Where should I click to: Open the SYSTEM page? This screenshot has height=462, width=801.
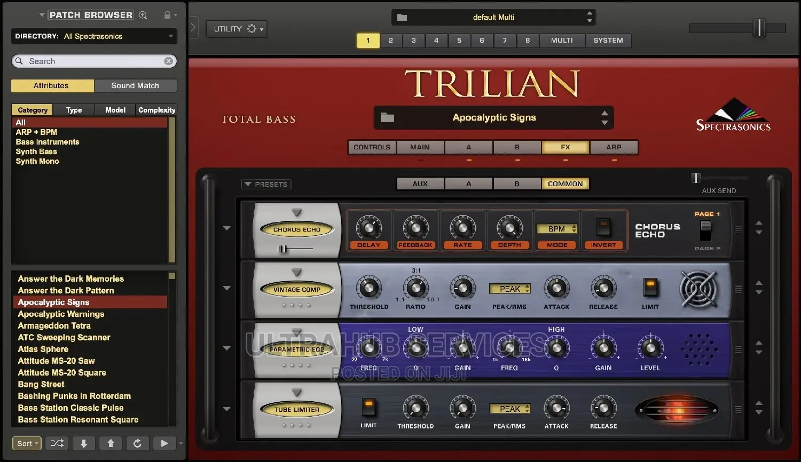coord(608,41)
